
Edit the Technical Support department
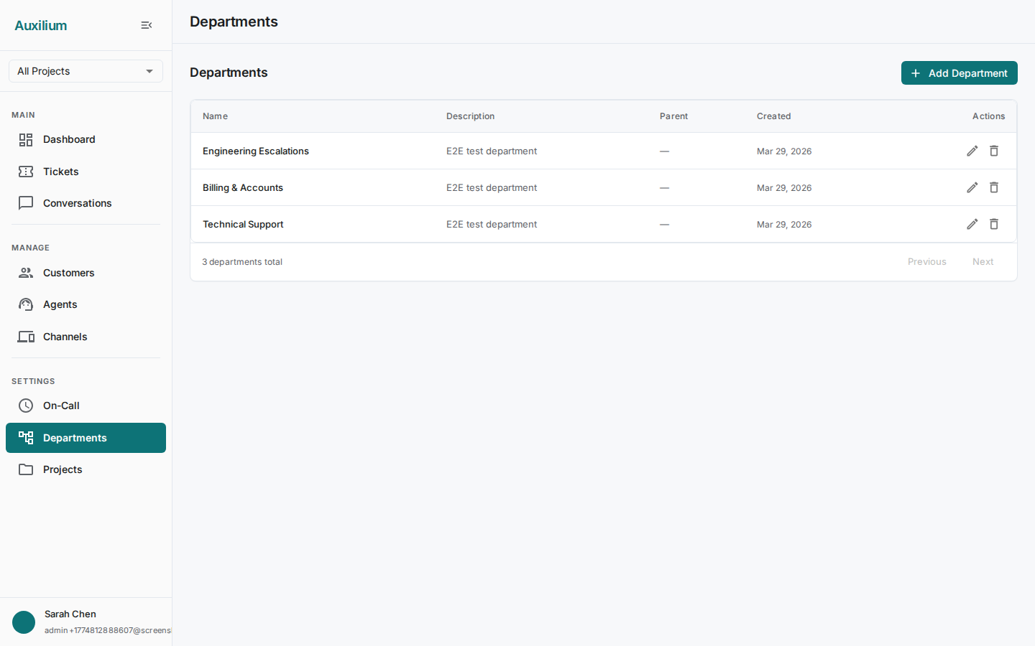[972, 224]
